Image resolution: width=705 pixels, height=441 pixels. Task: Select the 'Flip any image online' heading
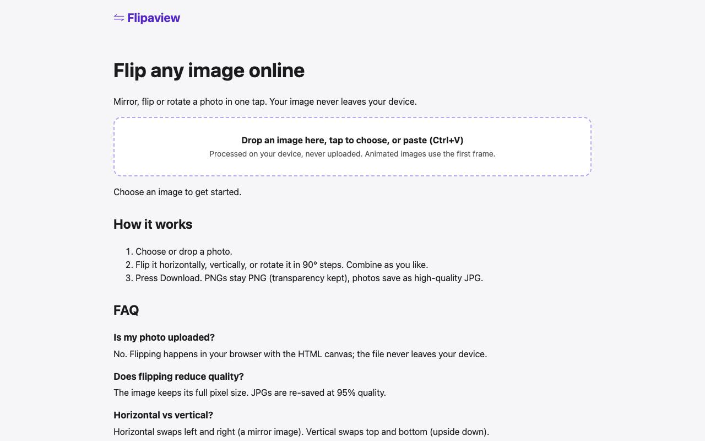tap(209, 71)
